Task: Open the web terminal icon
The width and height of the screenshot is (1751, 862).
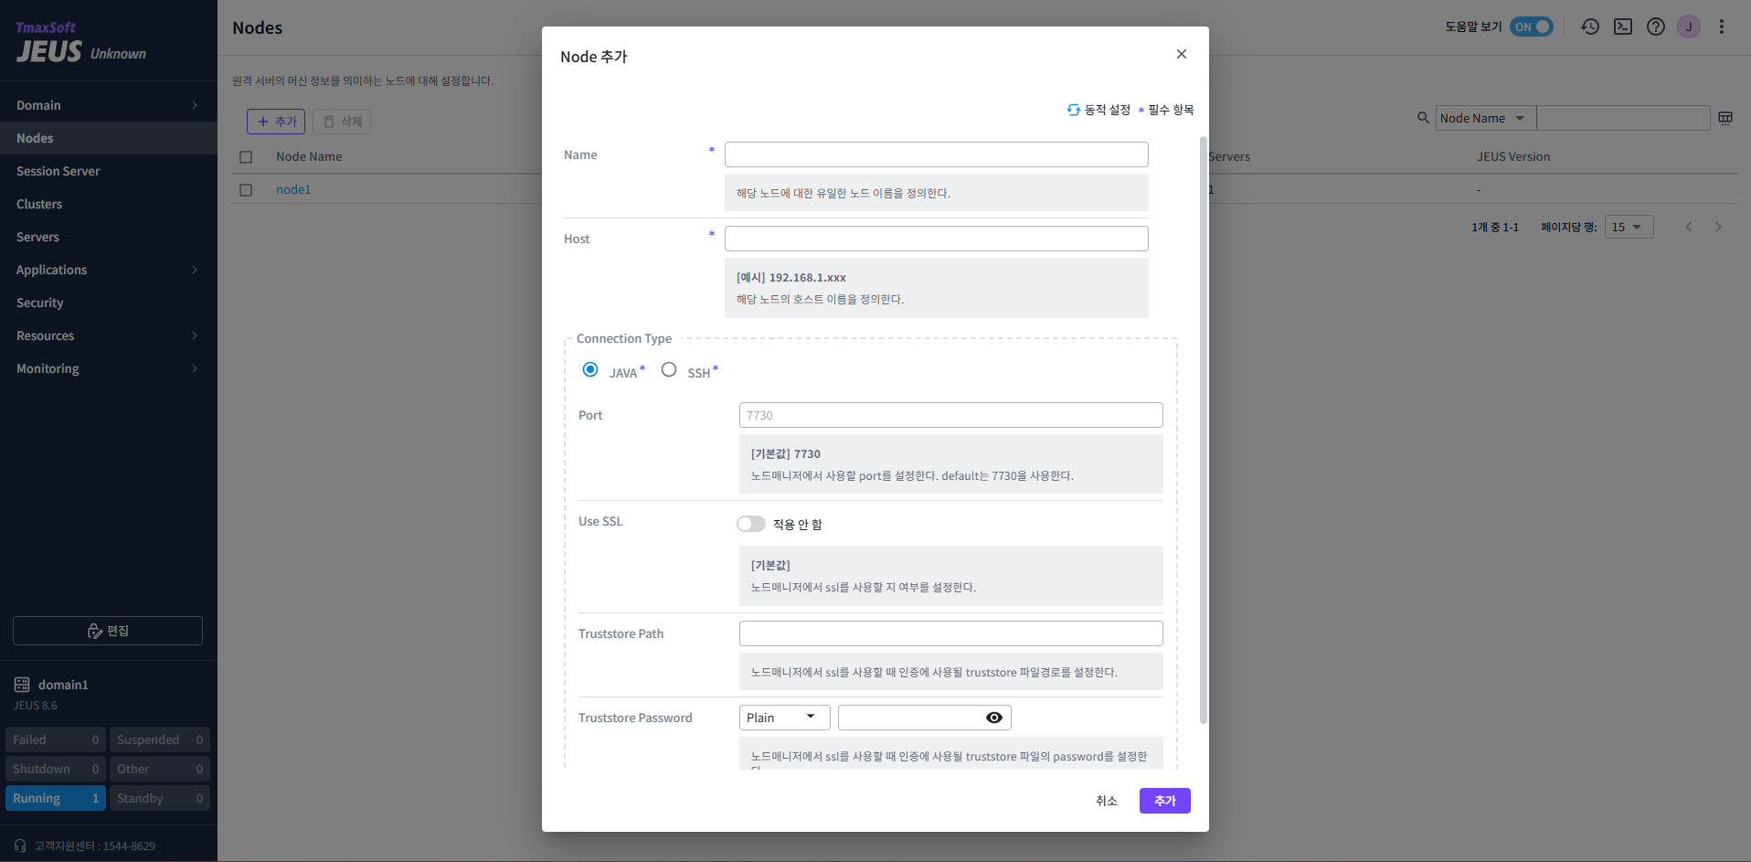Action: click(1623, 27)
